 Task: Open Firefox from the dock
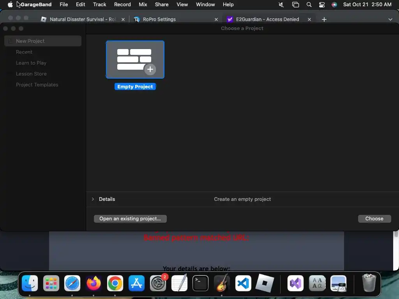(94, 283)
